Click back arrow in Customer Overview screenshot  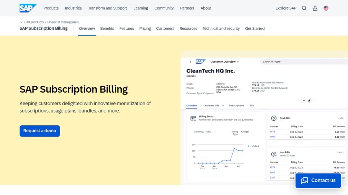point(190,62)
